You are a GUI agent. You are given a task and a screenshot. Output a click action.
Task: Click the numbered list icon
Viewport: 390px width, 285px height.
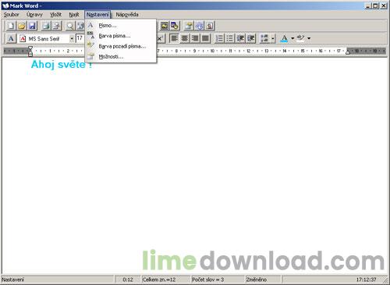pyautogui.click(x=220, y=38)
